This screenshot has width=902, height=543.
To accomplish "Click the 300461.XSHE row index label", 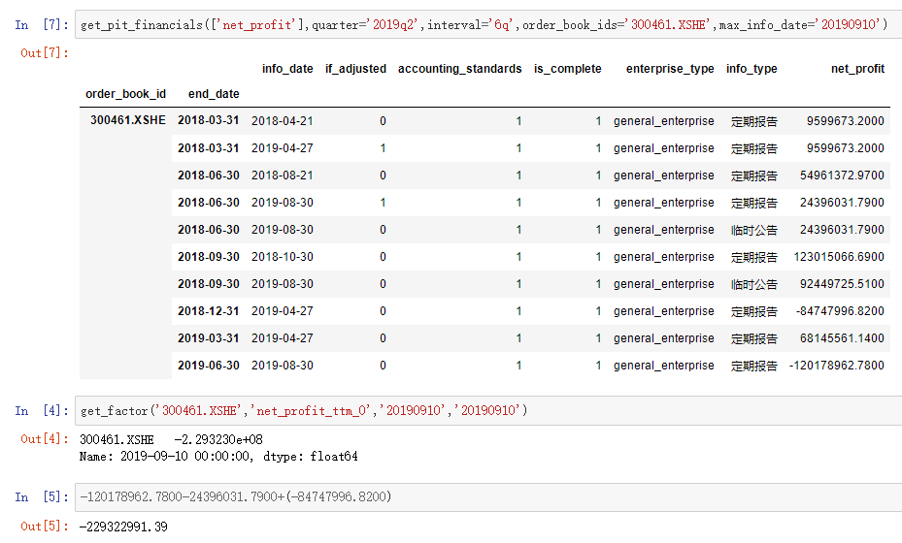I will 128,120.
